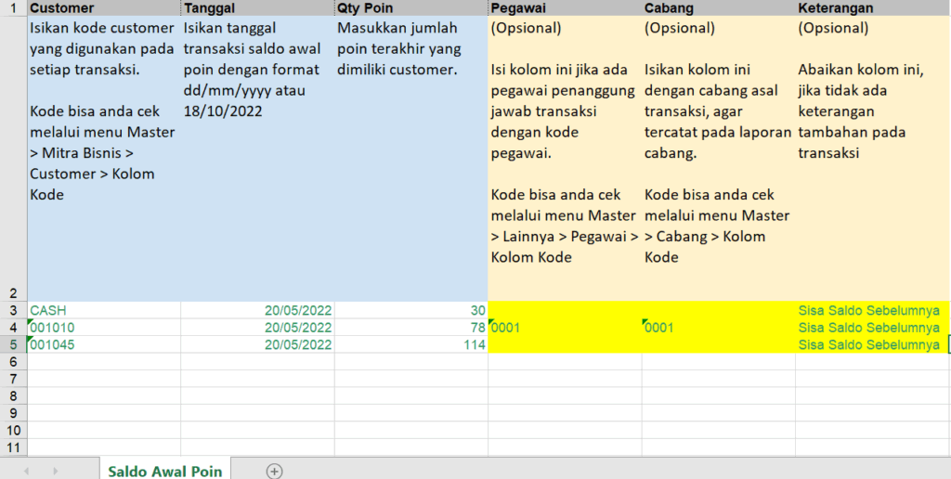The image size is (951, 479).
Task: Select Sisa Saldo Sebelumnya in row 001045
Action: (x=873, y=344)
